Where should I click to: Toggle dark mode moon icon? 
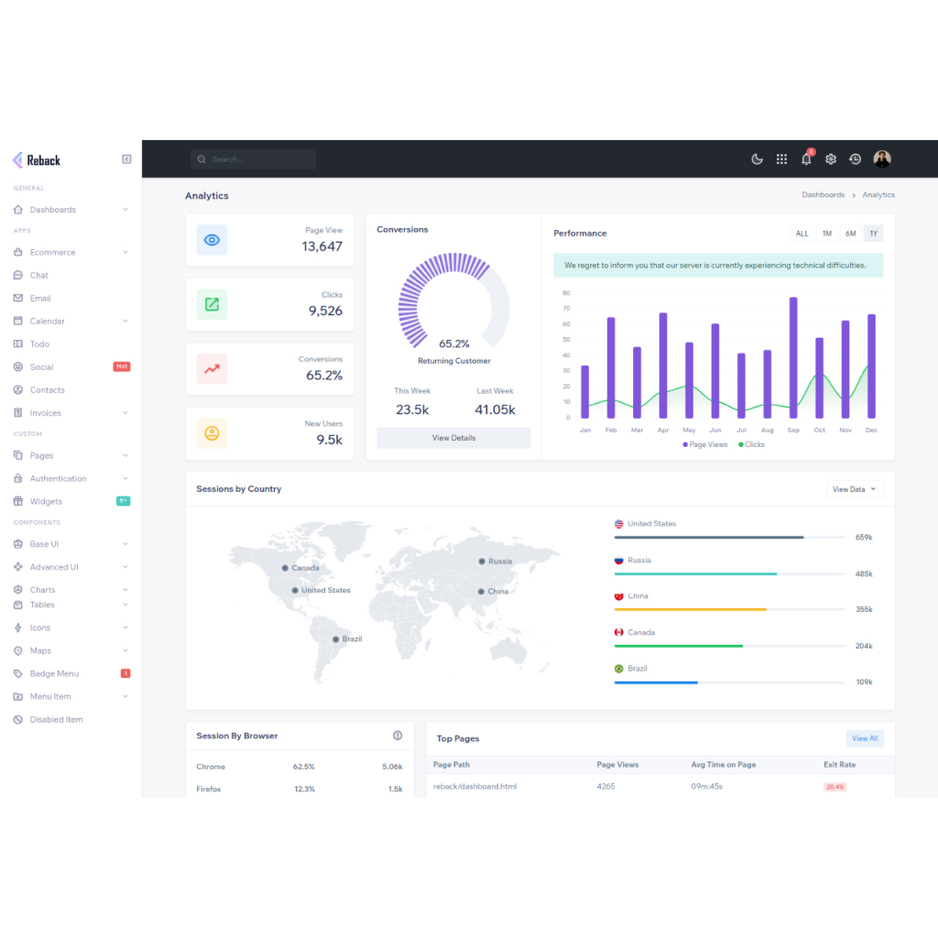pos(757,159)
